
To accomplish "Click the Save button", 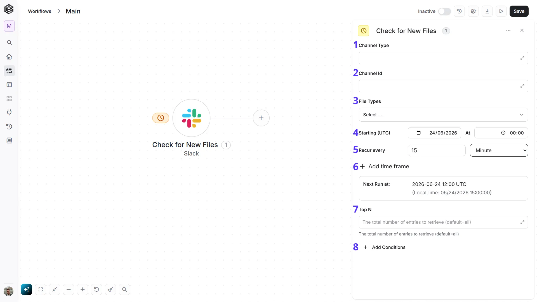I will (x=519, y=11).
